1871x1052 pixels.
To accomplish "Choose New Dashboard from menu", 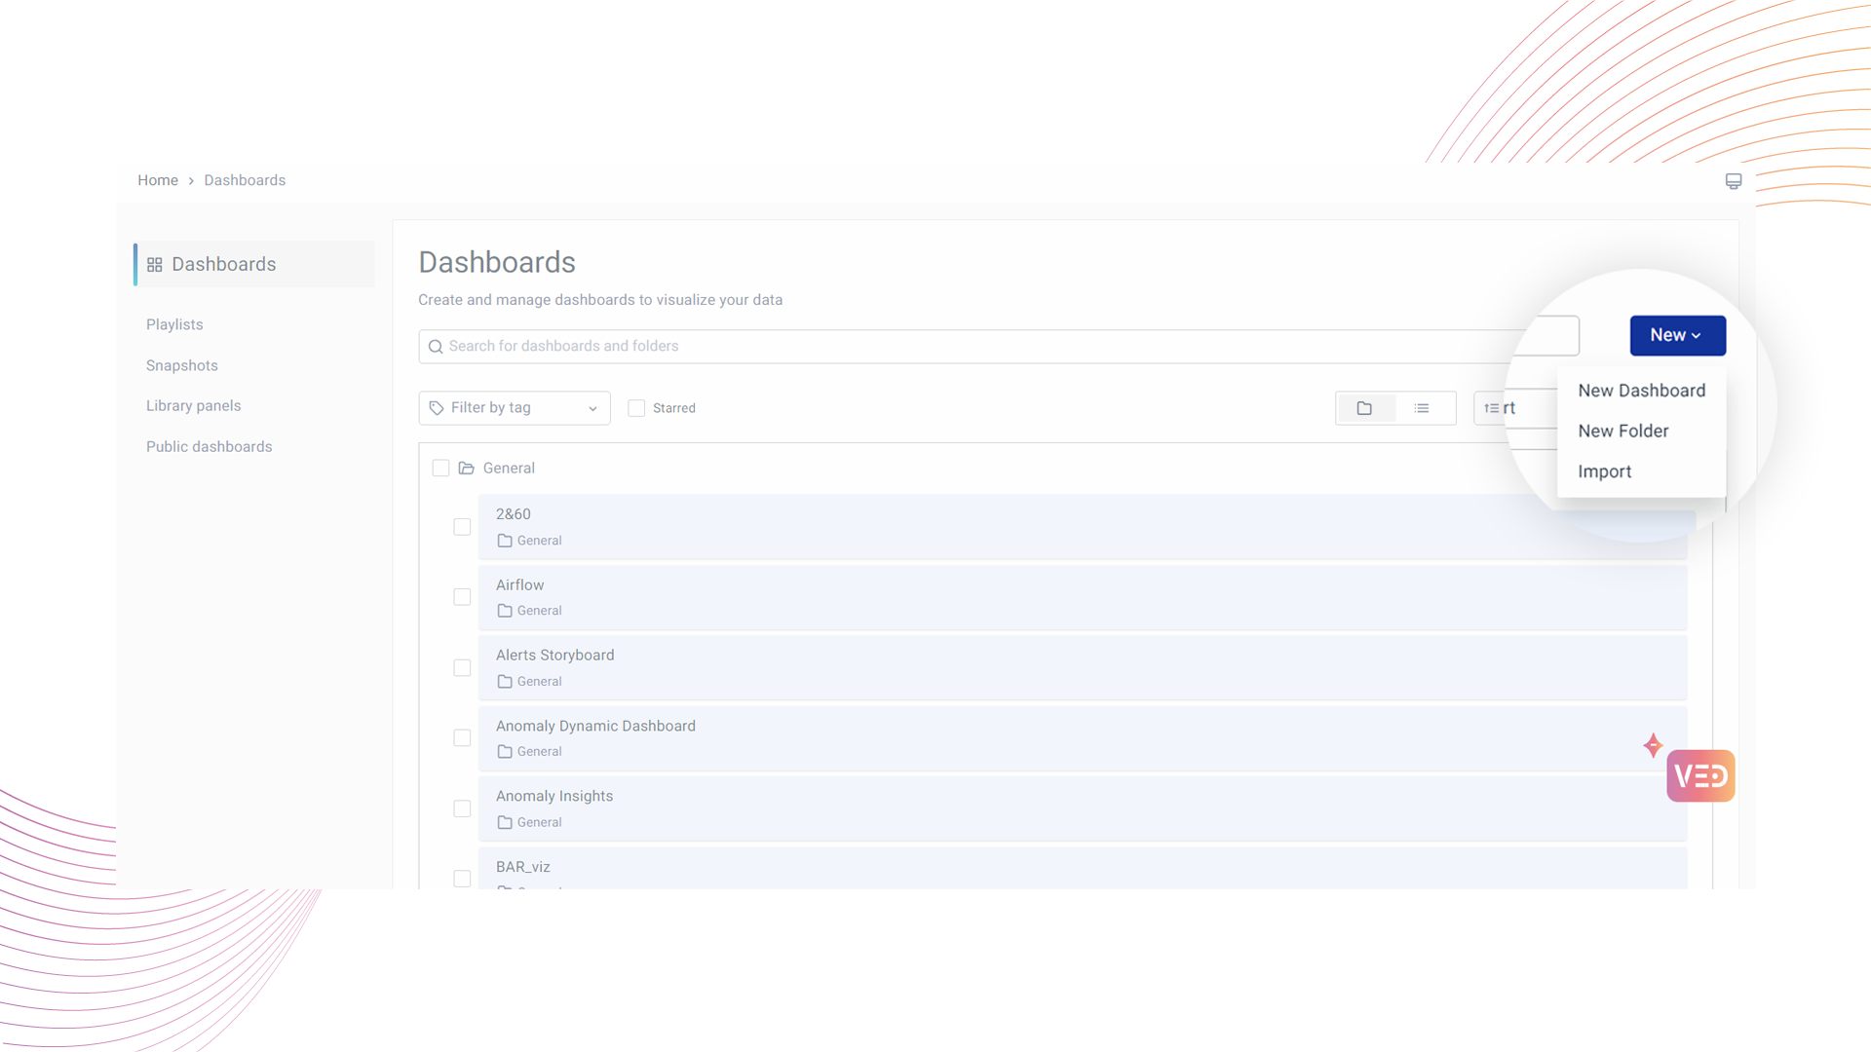I will (1641, 391).
